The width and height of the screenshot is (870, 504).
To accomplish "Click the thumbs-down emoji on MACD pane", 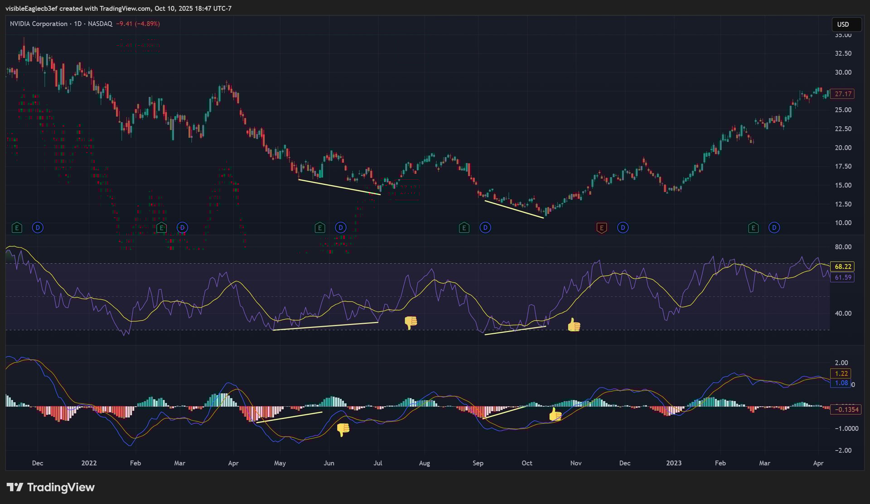I will tap(343, 429).
